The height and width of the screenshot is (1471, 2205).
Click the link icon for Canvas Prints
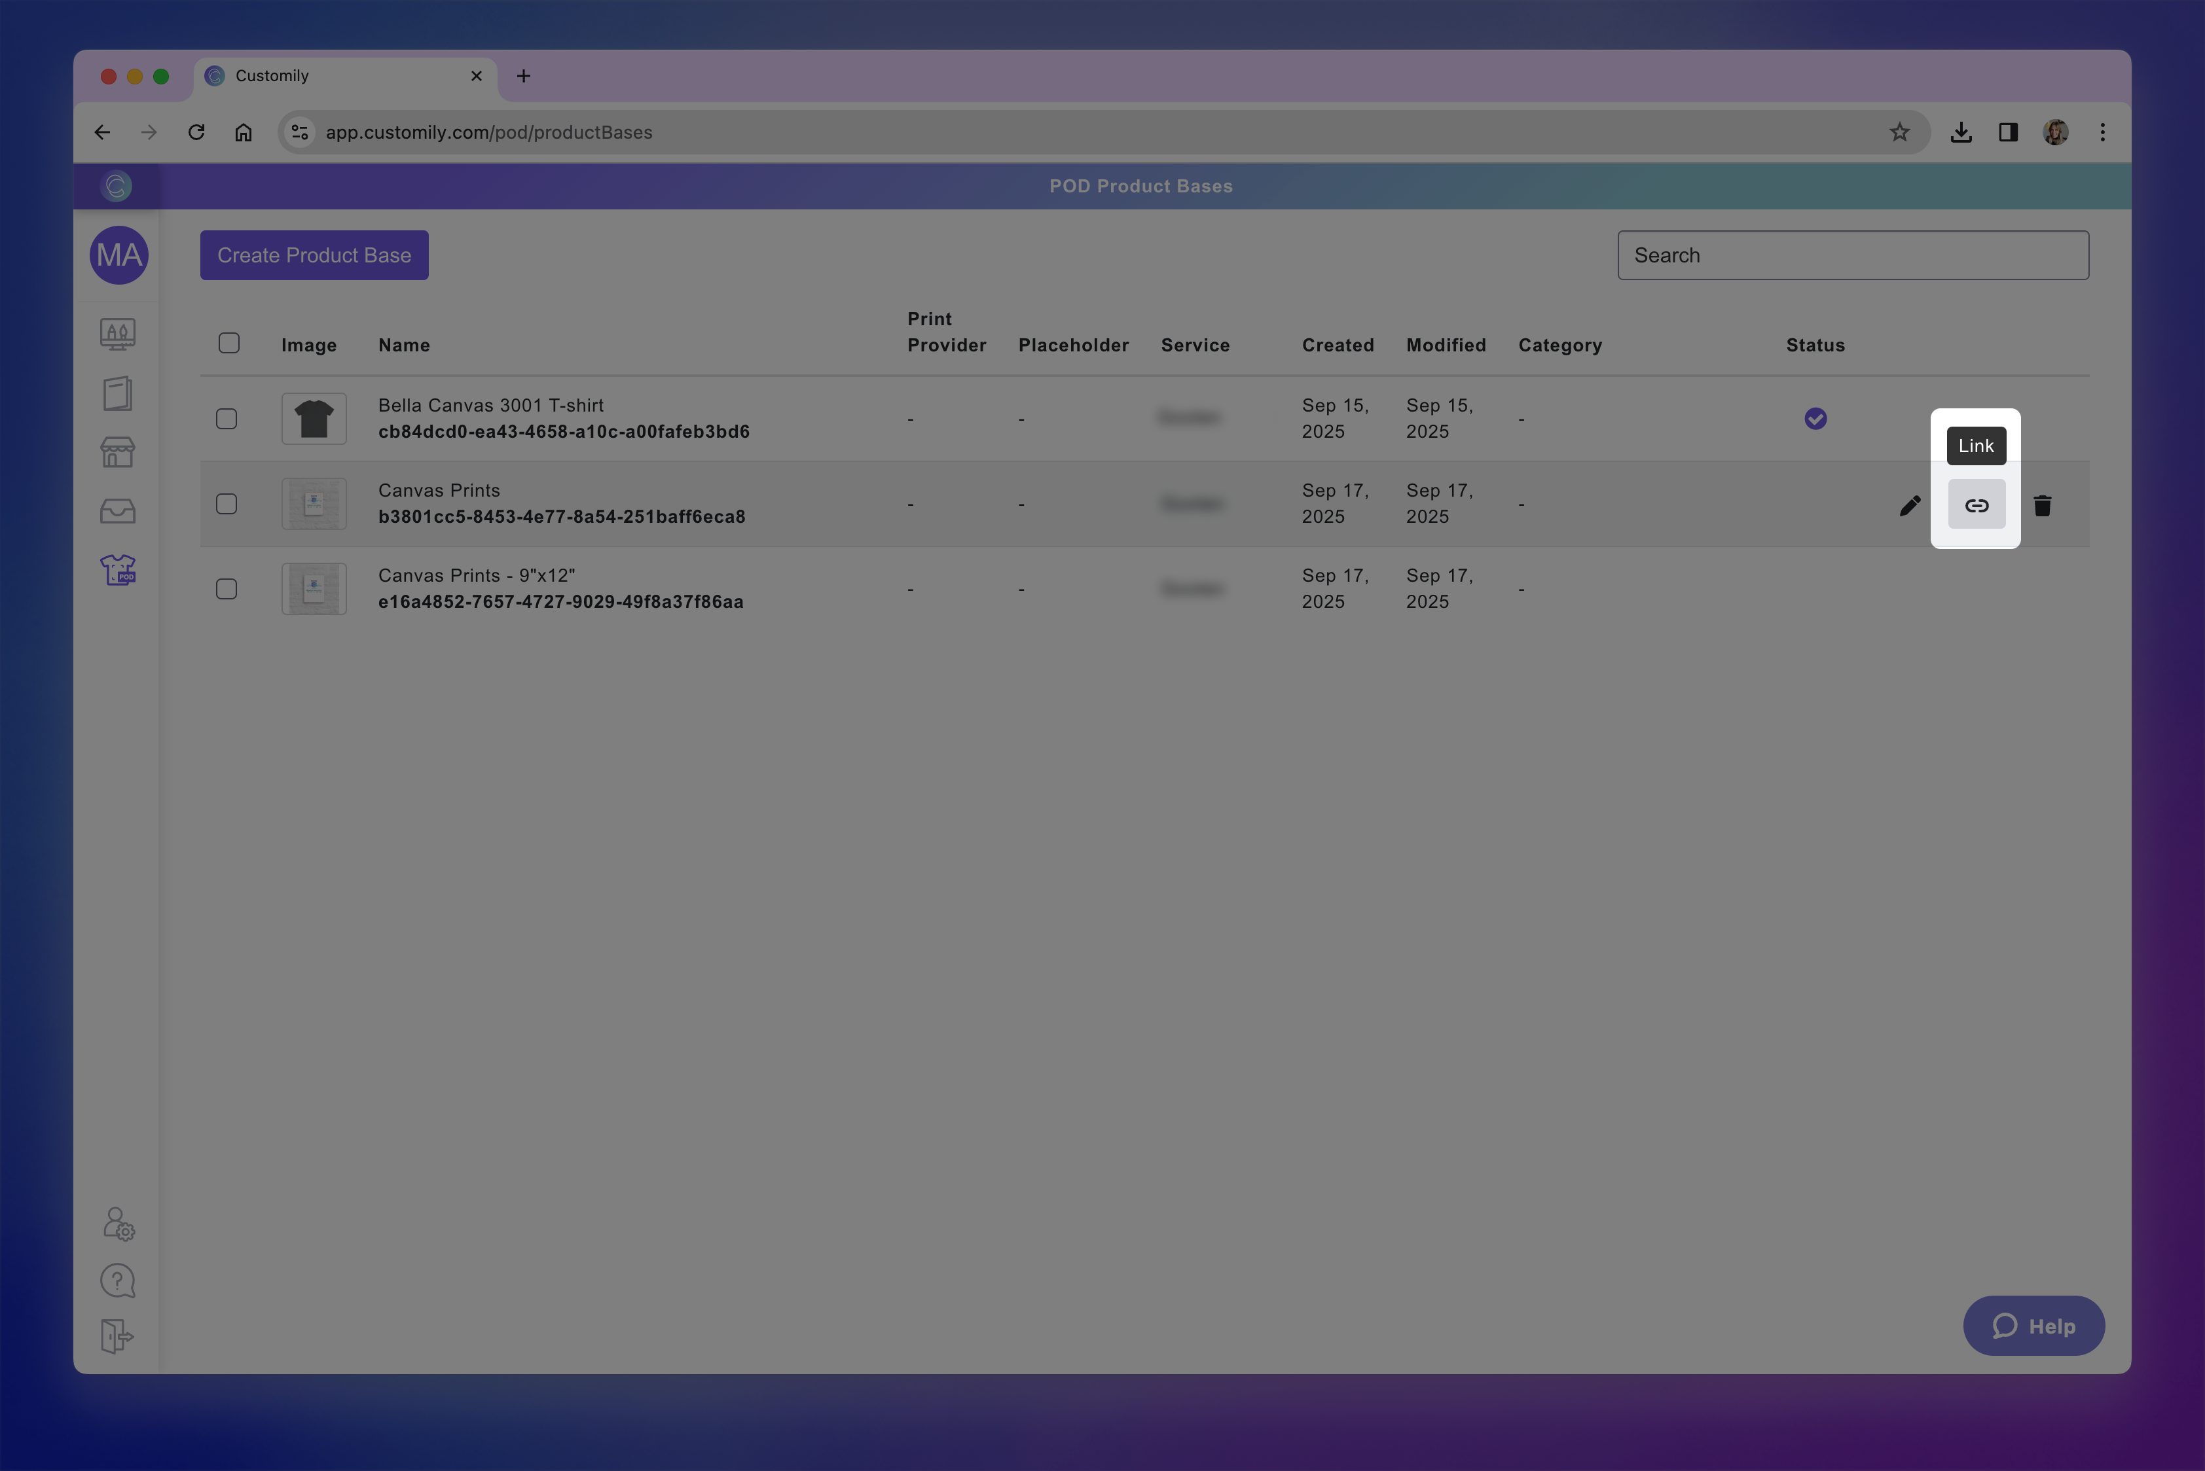[x=1976, y=506]
